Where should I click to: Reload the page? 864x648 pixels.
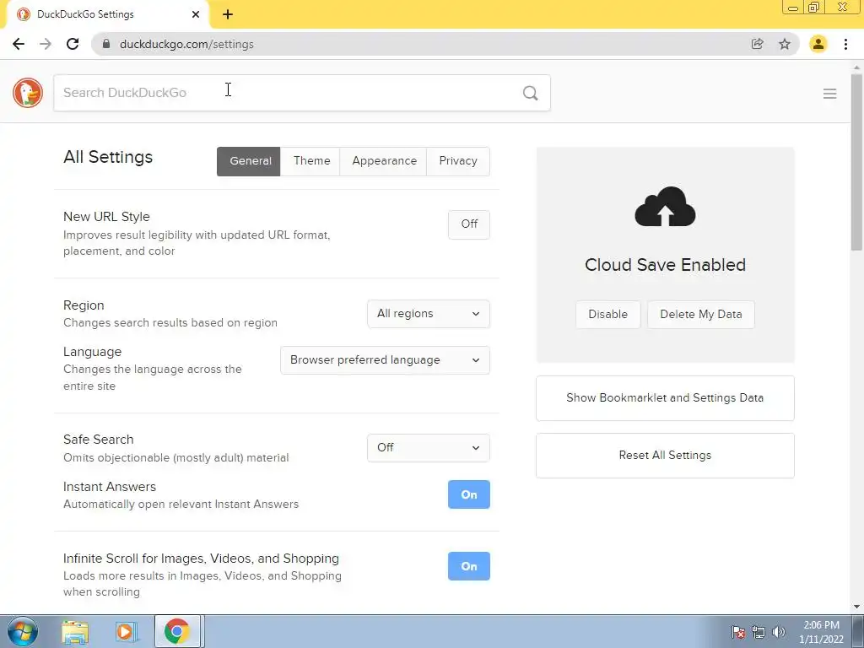73,44
